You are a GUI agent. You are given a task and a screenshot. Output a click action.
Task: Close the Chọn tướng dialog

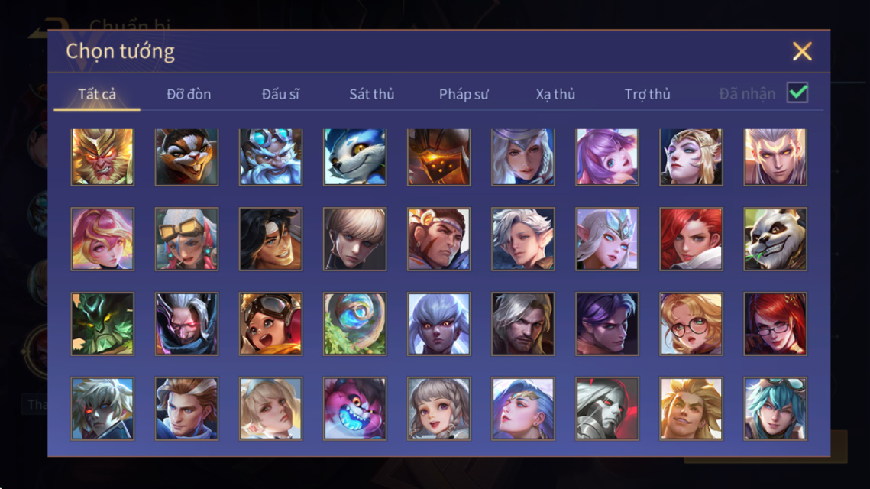[x=802, y=51]
